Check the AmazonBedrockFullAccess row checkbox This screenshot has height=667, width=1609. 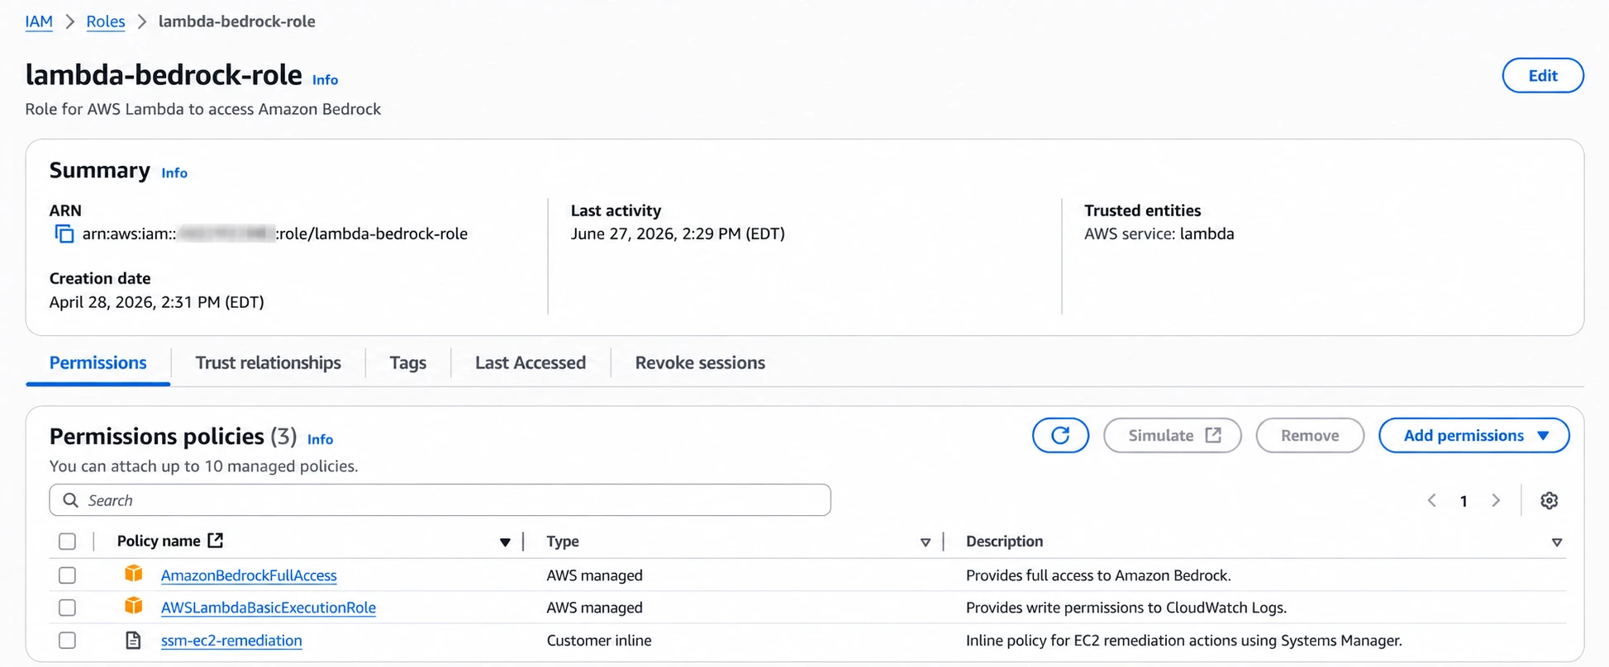68,575
